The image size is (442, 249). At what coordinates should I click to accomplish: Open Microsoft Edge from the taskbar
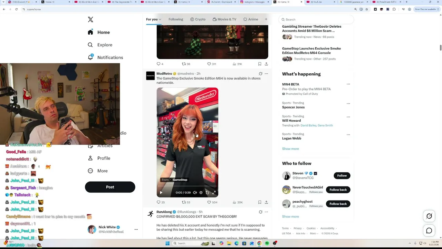tap(237, 243)
